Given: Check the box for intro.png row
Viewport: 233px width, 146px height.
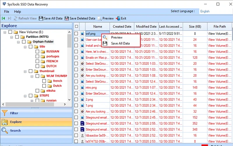Looking at the screenshot, I should [76, 87].
